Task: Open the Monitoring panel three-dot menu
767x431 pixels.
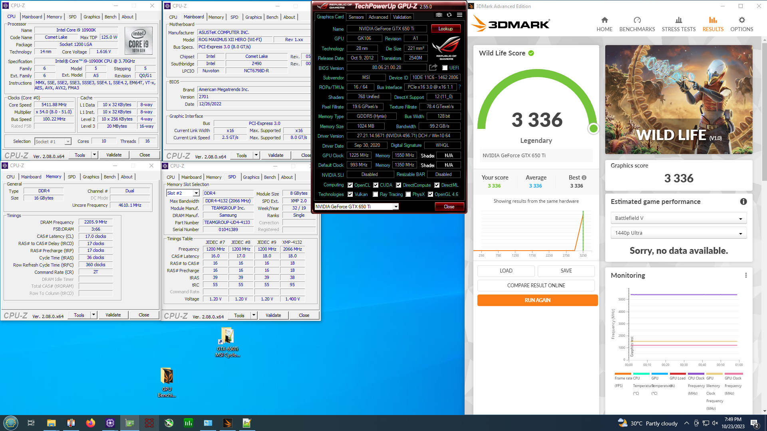Action: point(746,275)
